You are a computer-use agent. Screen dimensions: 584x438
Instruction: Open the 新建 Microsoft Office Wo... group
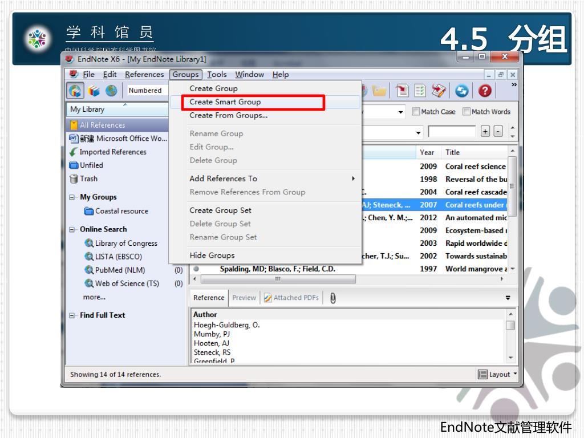tap(118, 139)
